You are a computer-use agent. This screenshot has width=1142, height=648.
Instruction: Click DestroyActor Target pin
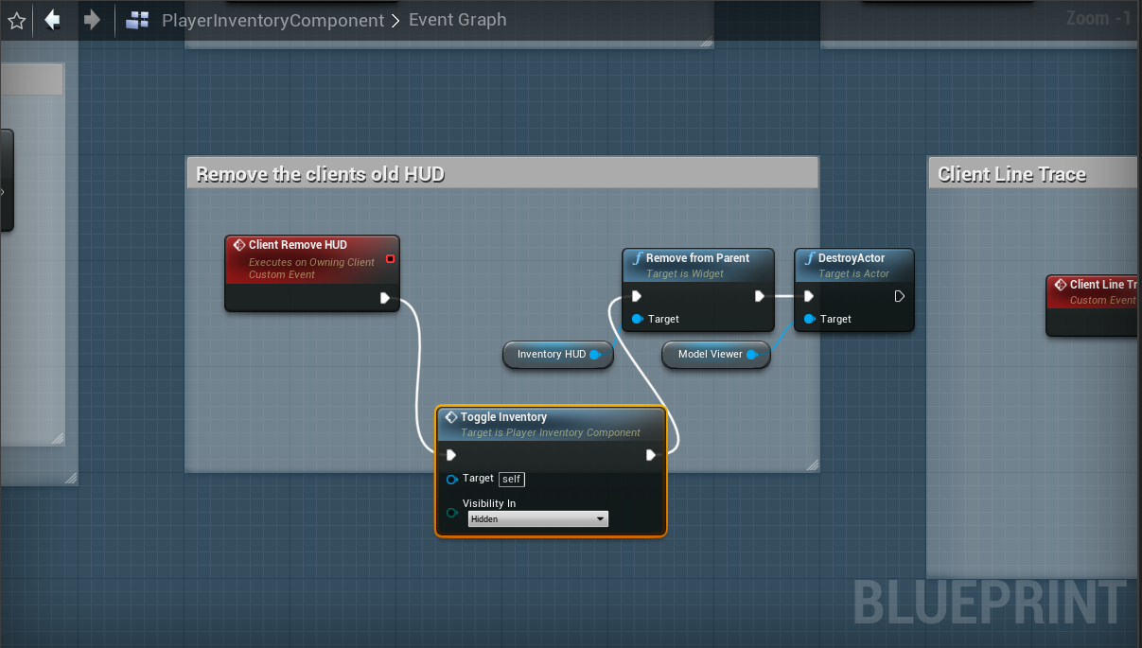(x=809, y=319)
